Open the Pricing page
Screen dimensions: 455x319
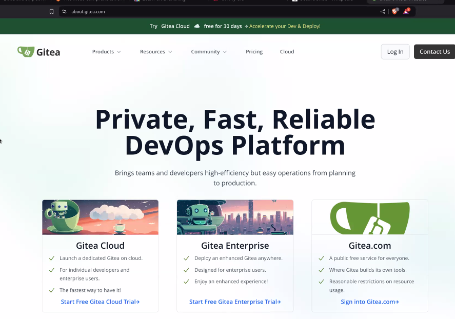pyautogui.click(x=254, y=52)
